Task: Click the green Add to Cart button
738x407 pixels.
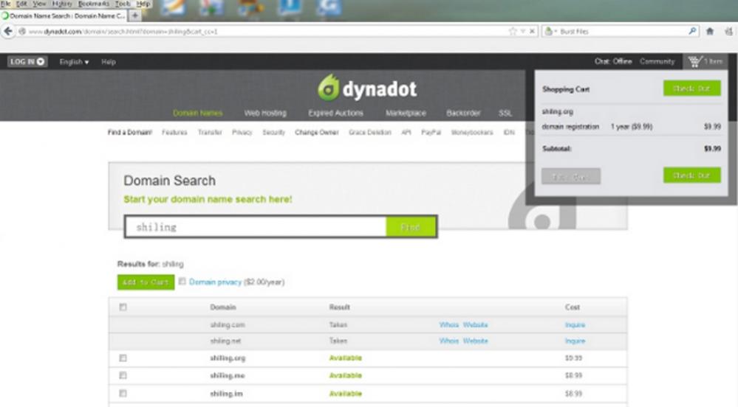Action: [146, 282]
